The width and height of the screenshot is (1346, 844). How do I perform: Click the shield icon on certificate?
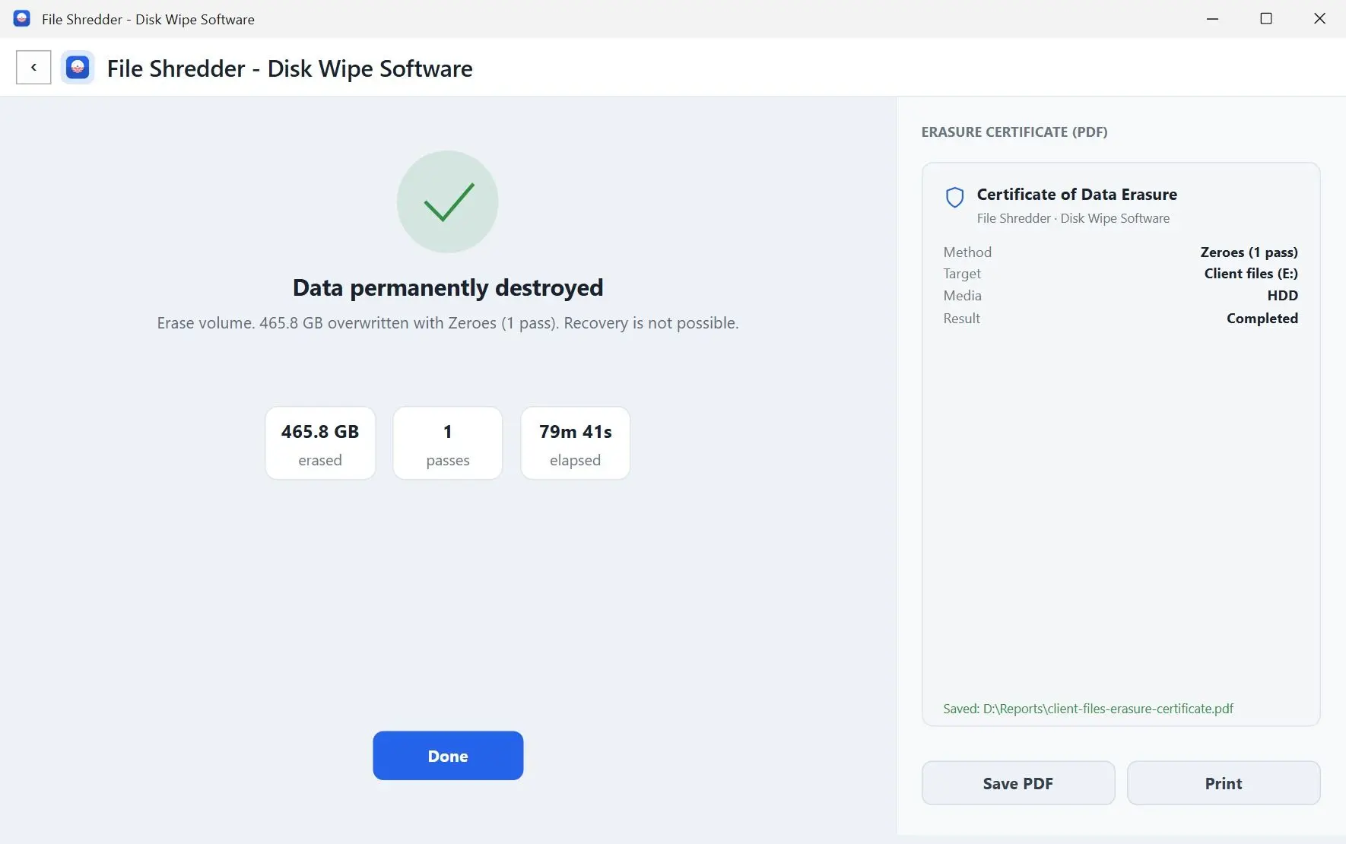tap(954, 198)
